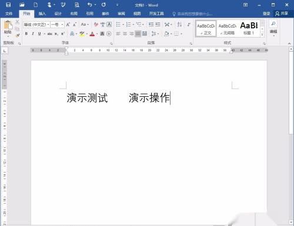The image size is (294, 226).
Task: Apply superscript formatting
Action: click(x=63, y=34)
